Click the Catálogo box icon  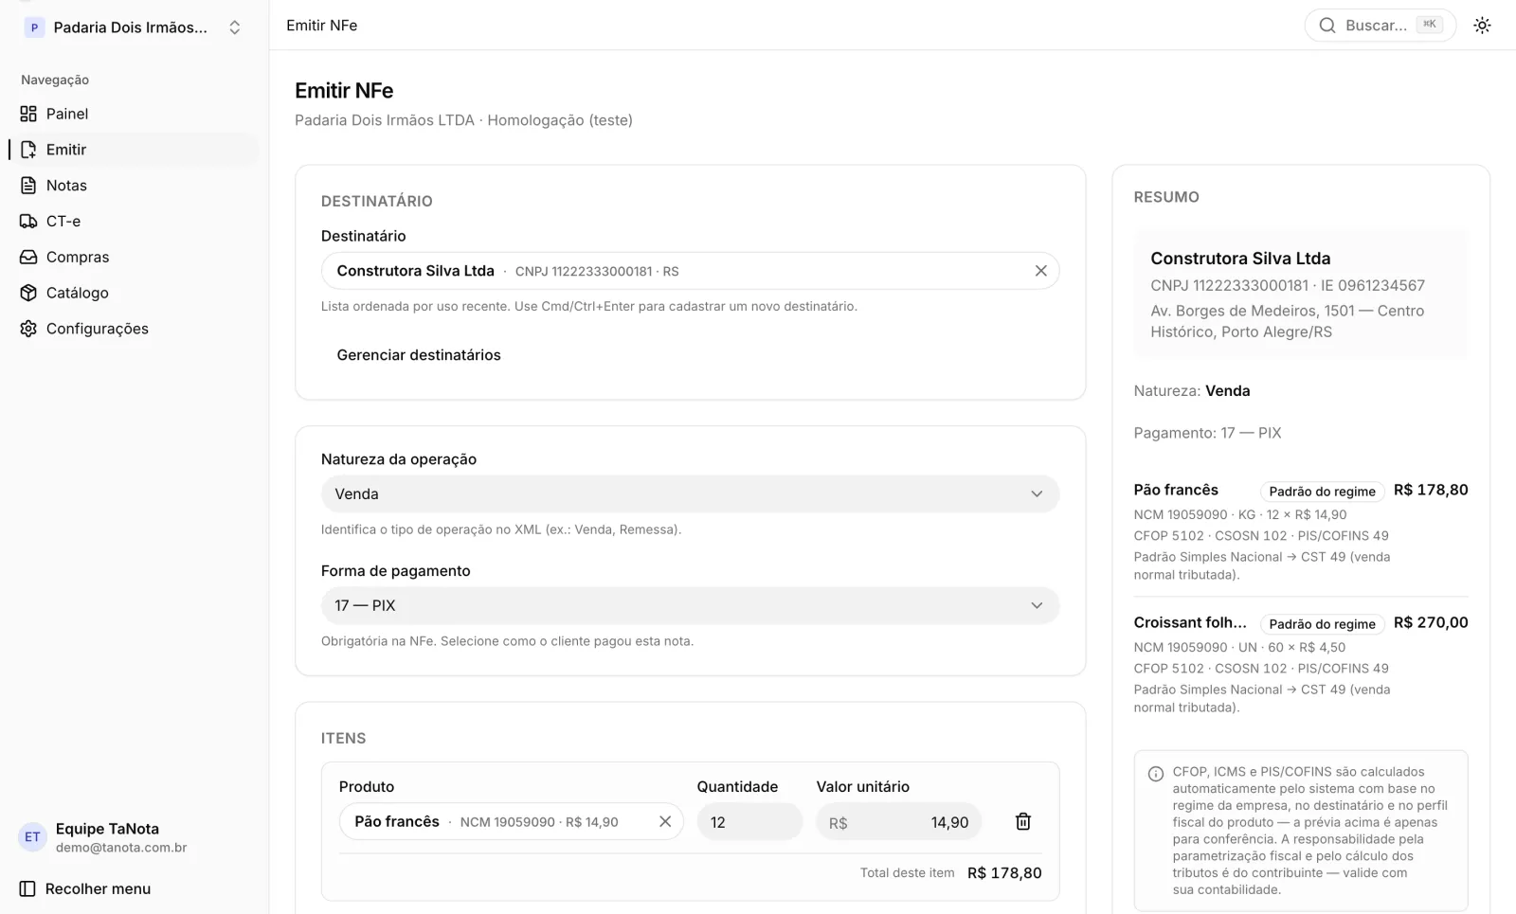click(28, 293)
